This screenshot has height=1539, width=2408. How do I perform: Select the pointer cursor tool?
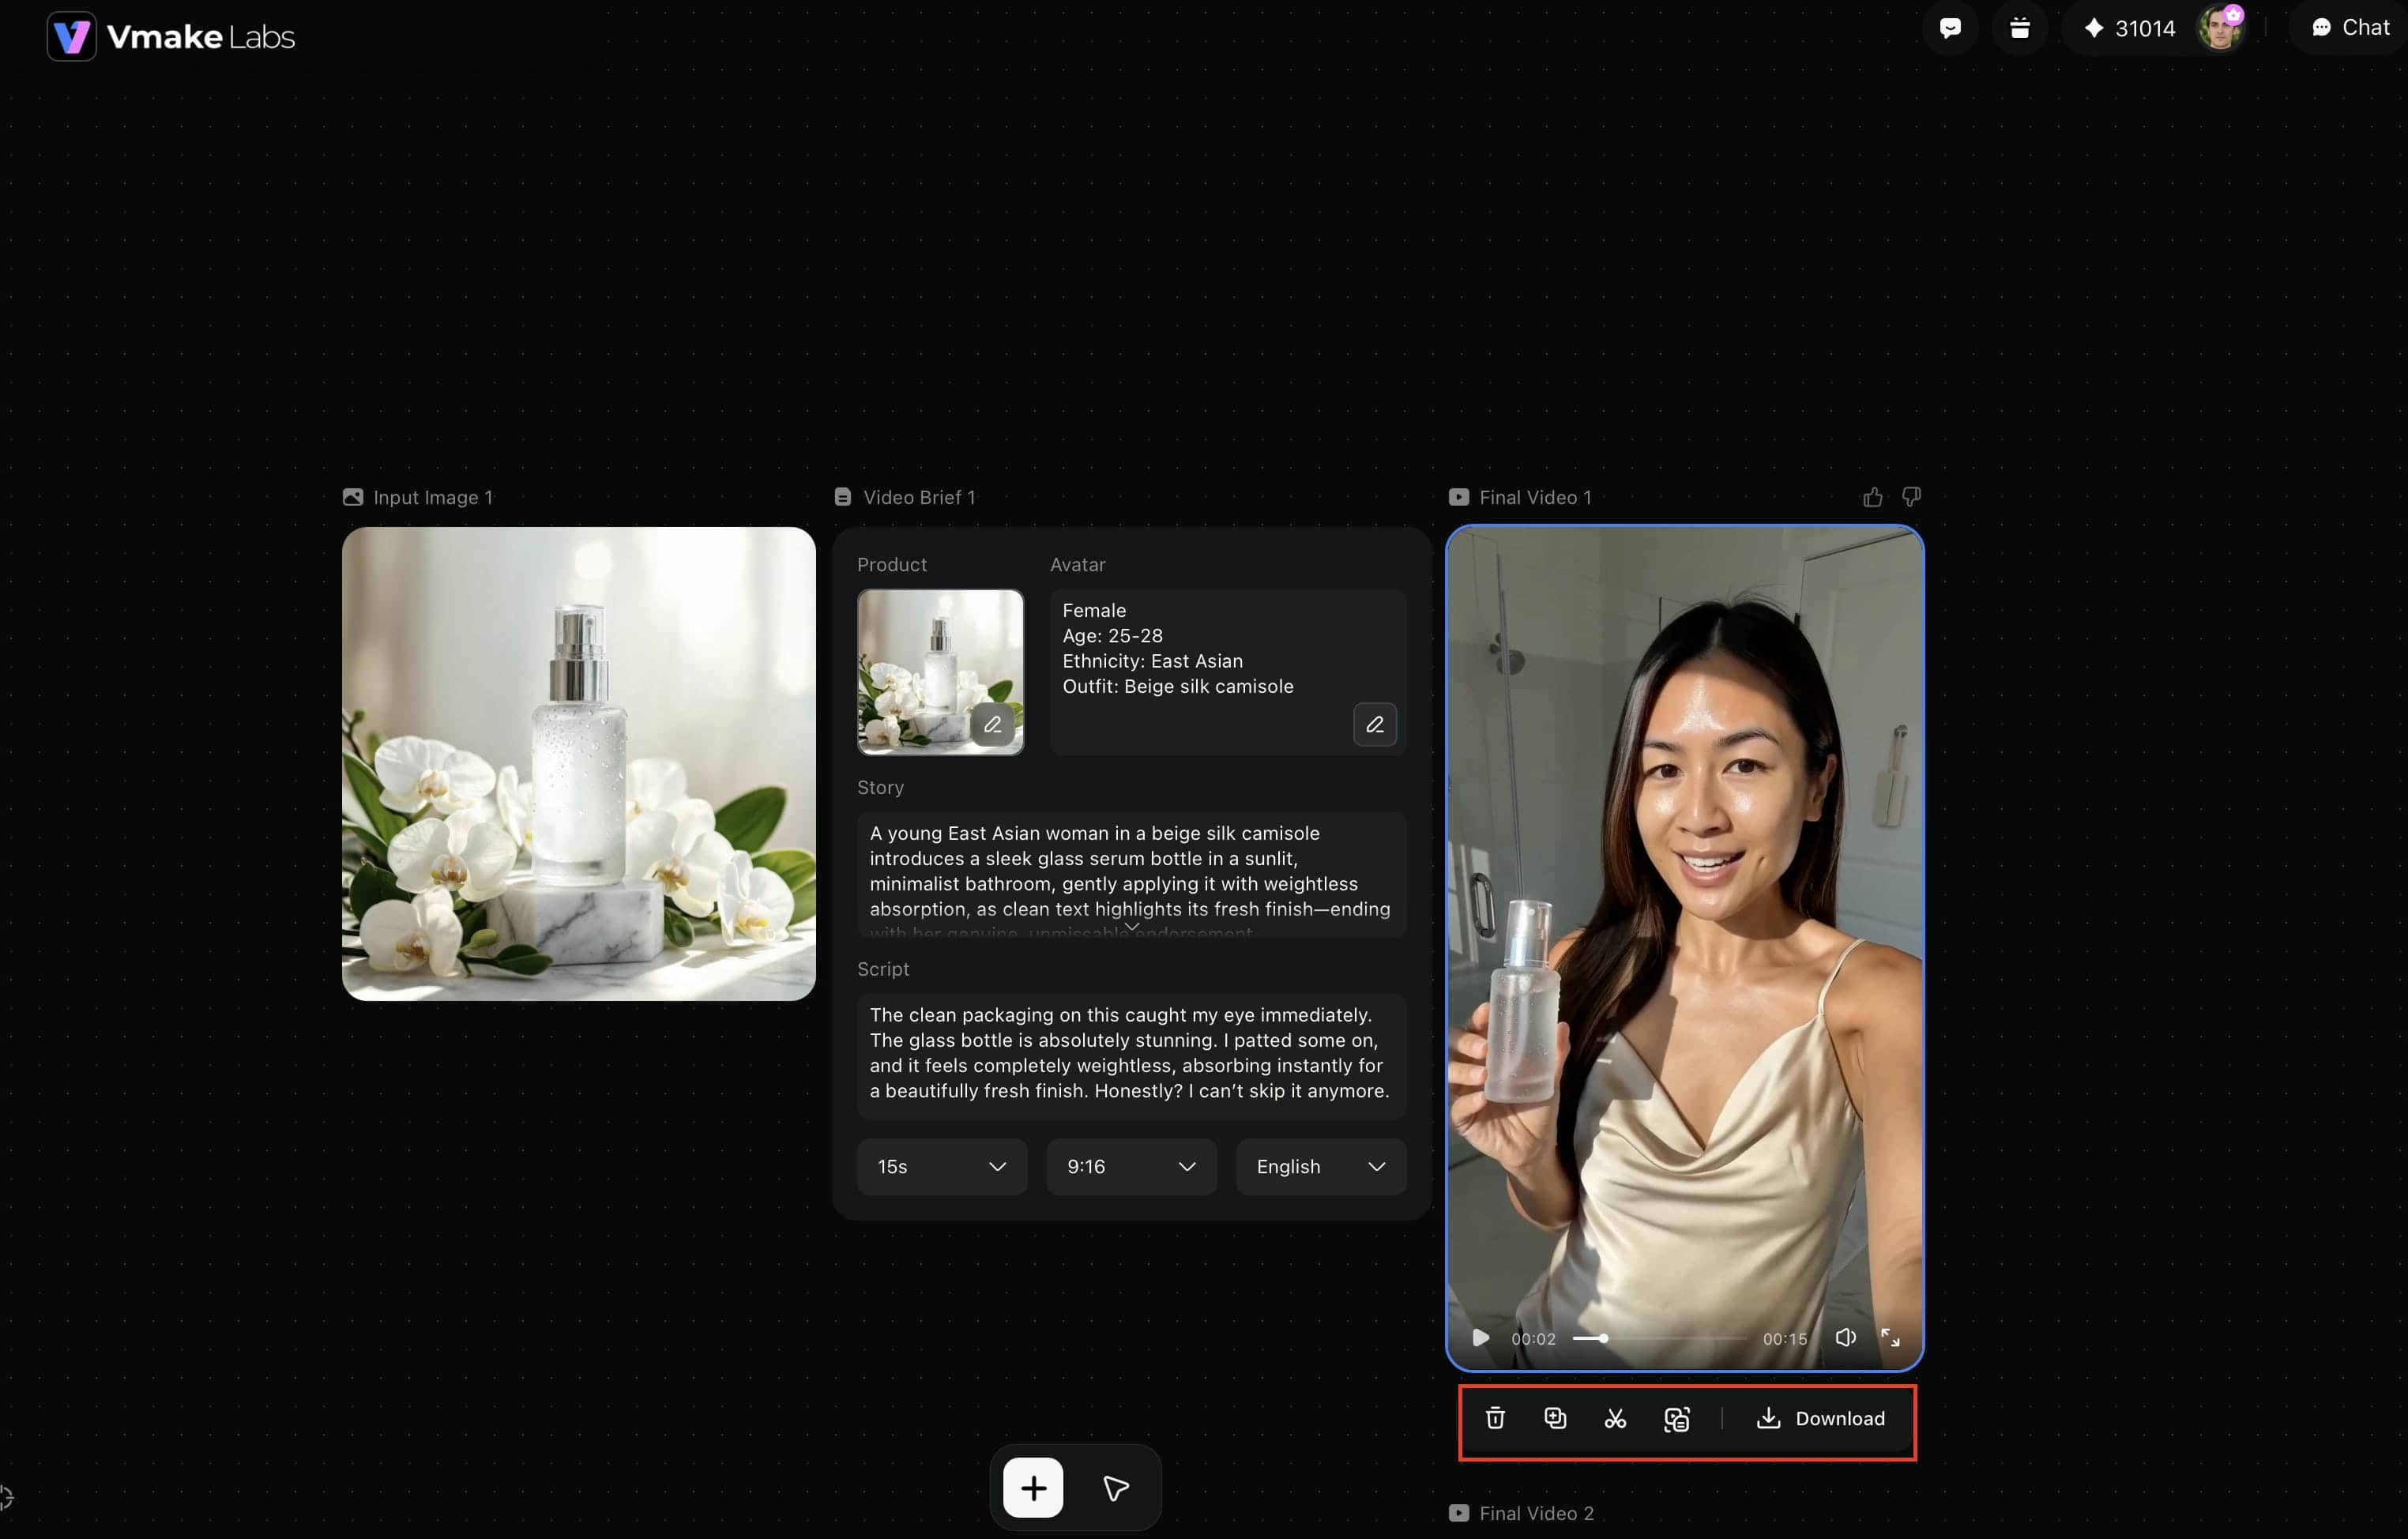pyautogui.click(x=1116, y=1488)
